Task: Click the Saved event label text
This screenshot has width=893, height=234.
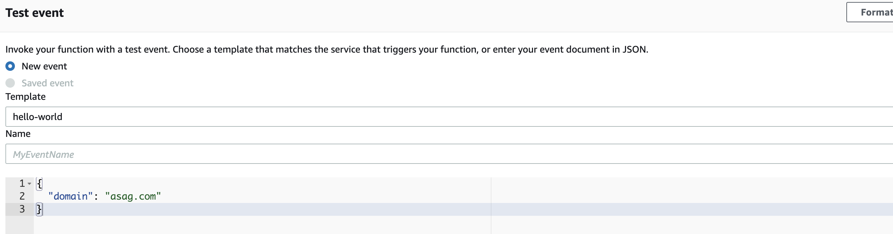Action: point(48,83)
